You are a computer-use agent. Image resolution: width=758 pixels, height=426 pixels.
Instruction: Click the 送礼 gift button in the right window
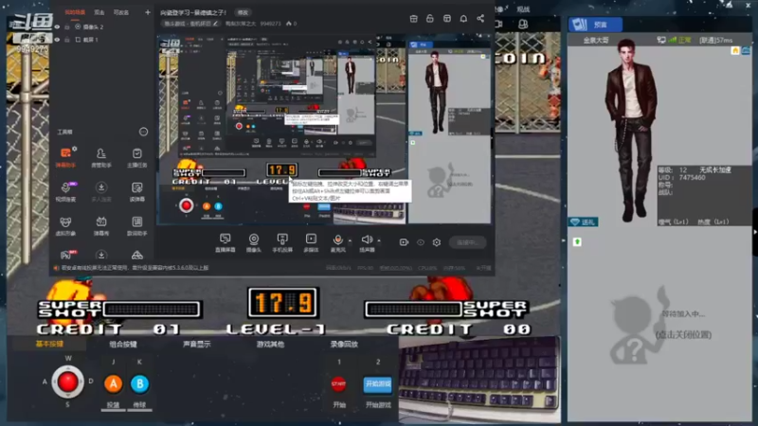584,222
